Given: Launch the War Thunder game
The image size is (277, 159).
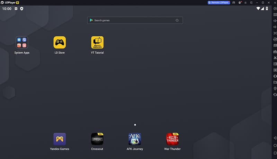Looking at the screenshot, I should tap(172, 139).
